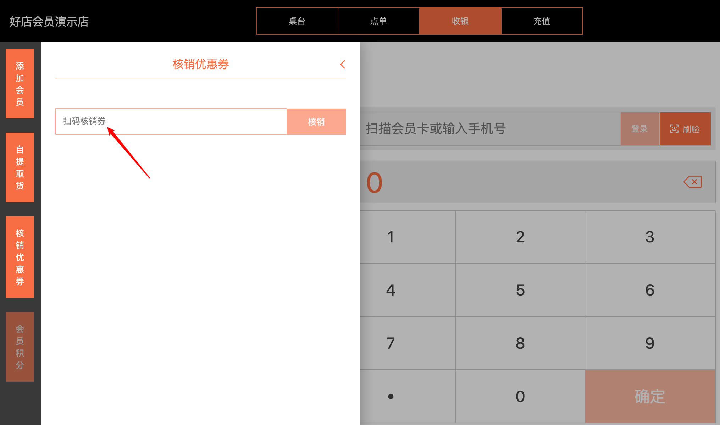Tap keypad digit 8
The width and height of the screenshot is (720, 425).
(x=520, y=343)
